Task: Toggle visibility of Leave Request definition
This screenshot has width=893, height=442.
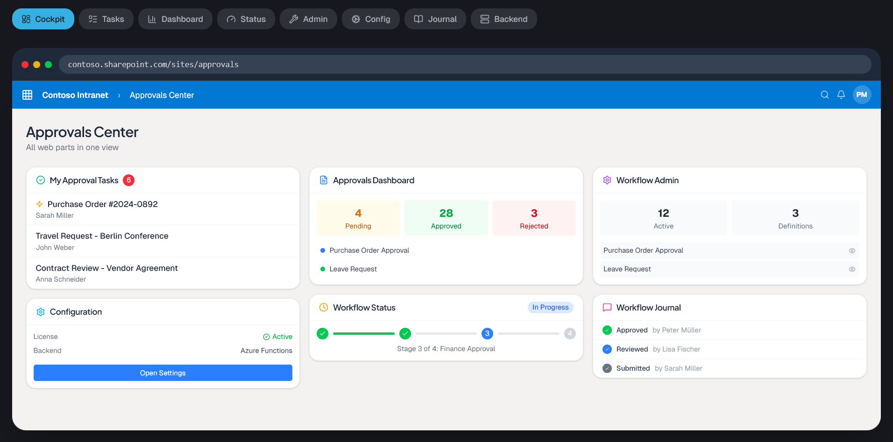Action: point(852,269)
